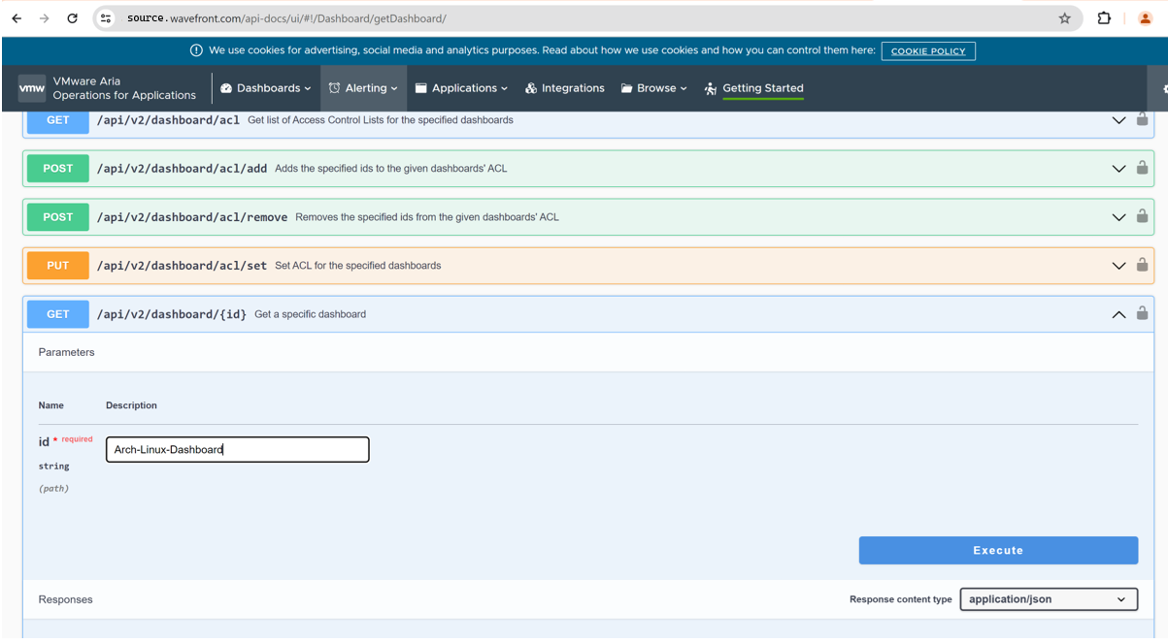Viewport: 1168px width, 644px height.
Task: Open site information icon in address bar
Action: click(x=107, y=18)
